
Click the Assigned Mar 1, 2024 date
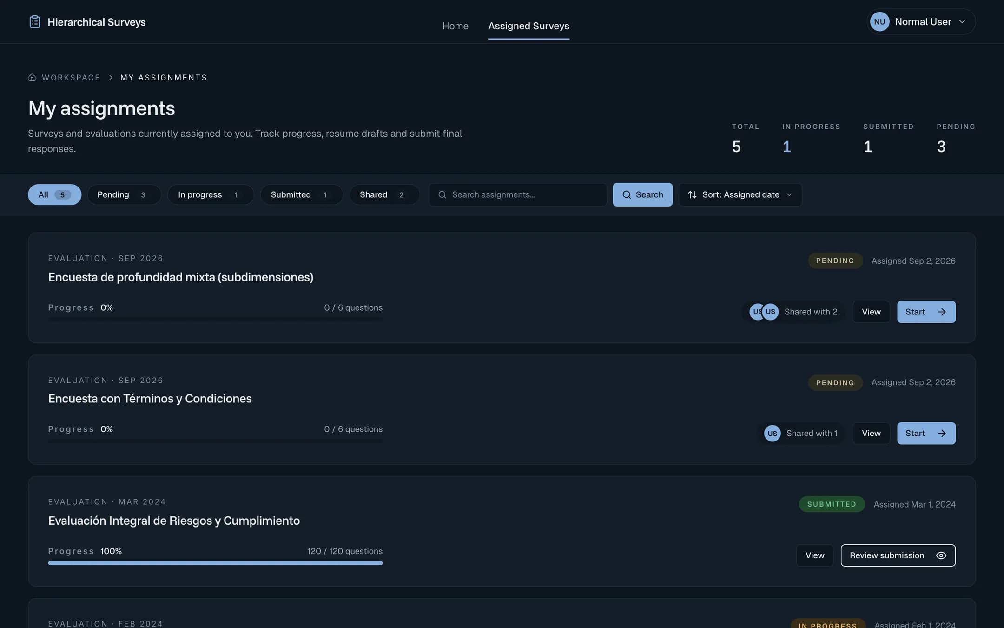(x=914, y=504)
